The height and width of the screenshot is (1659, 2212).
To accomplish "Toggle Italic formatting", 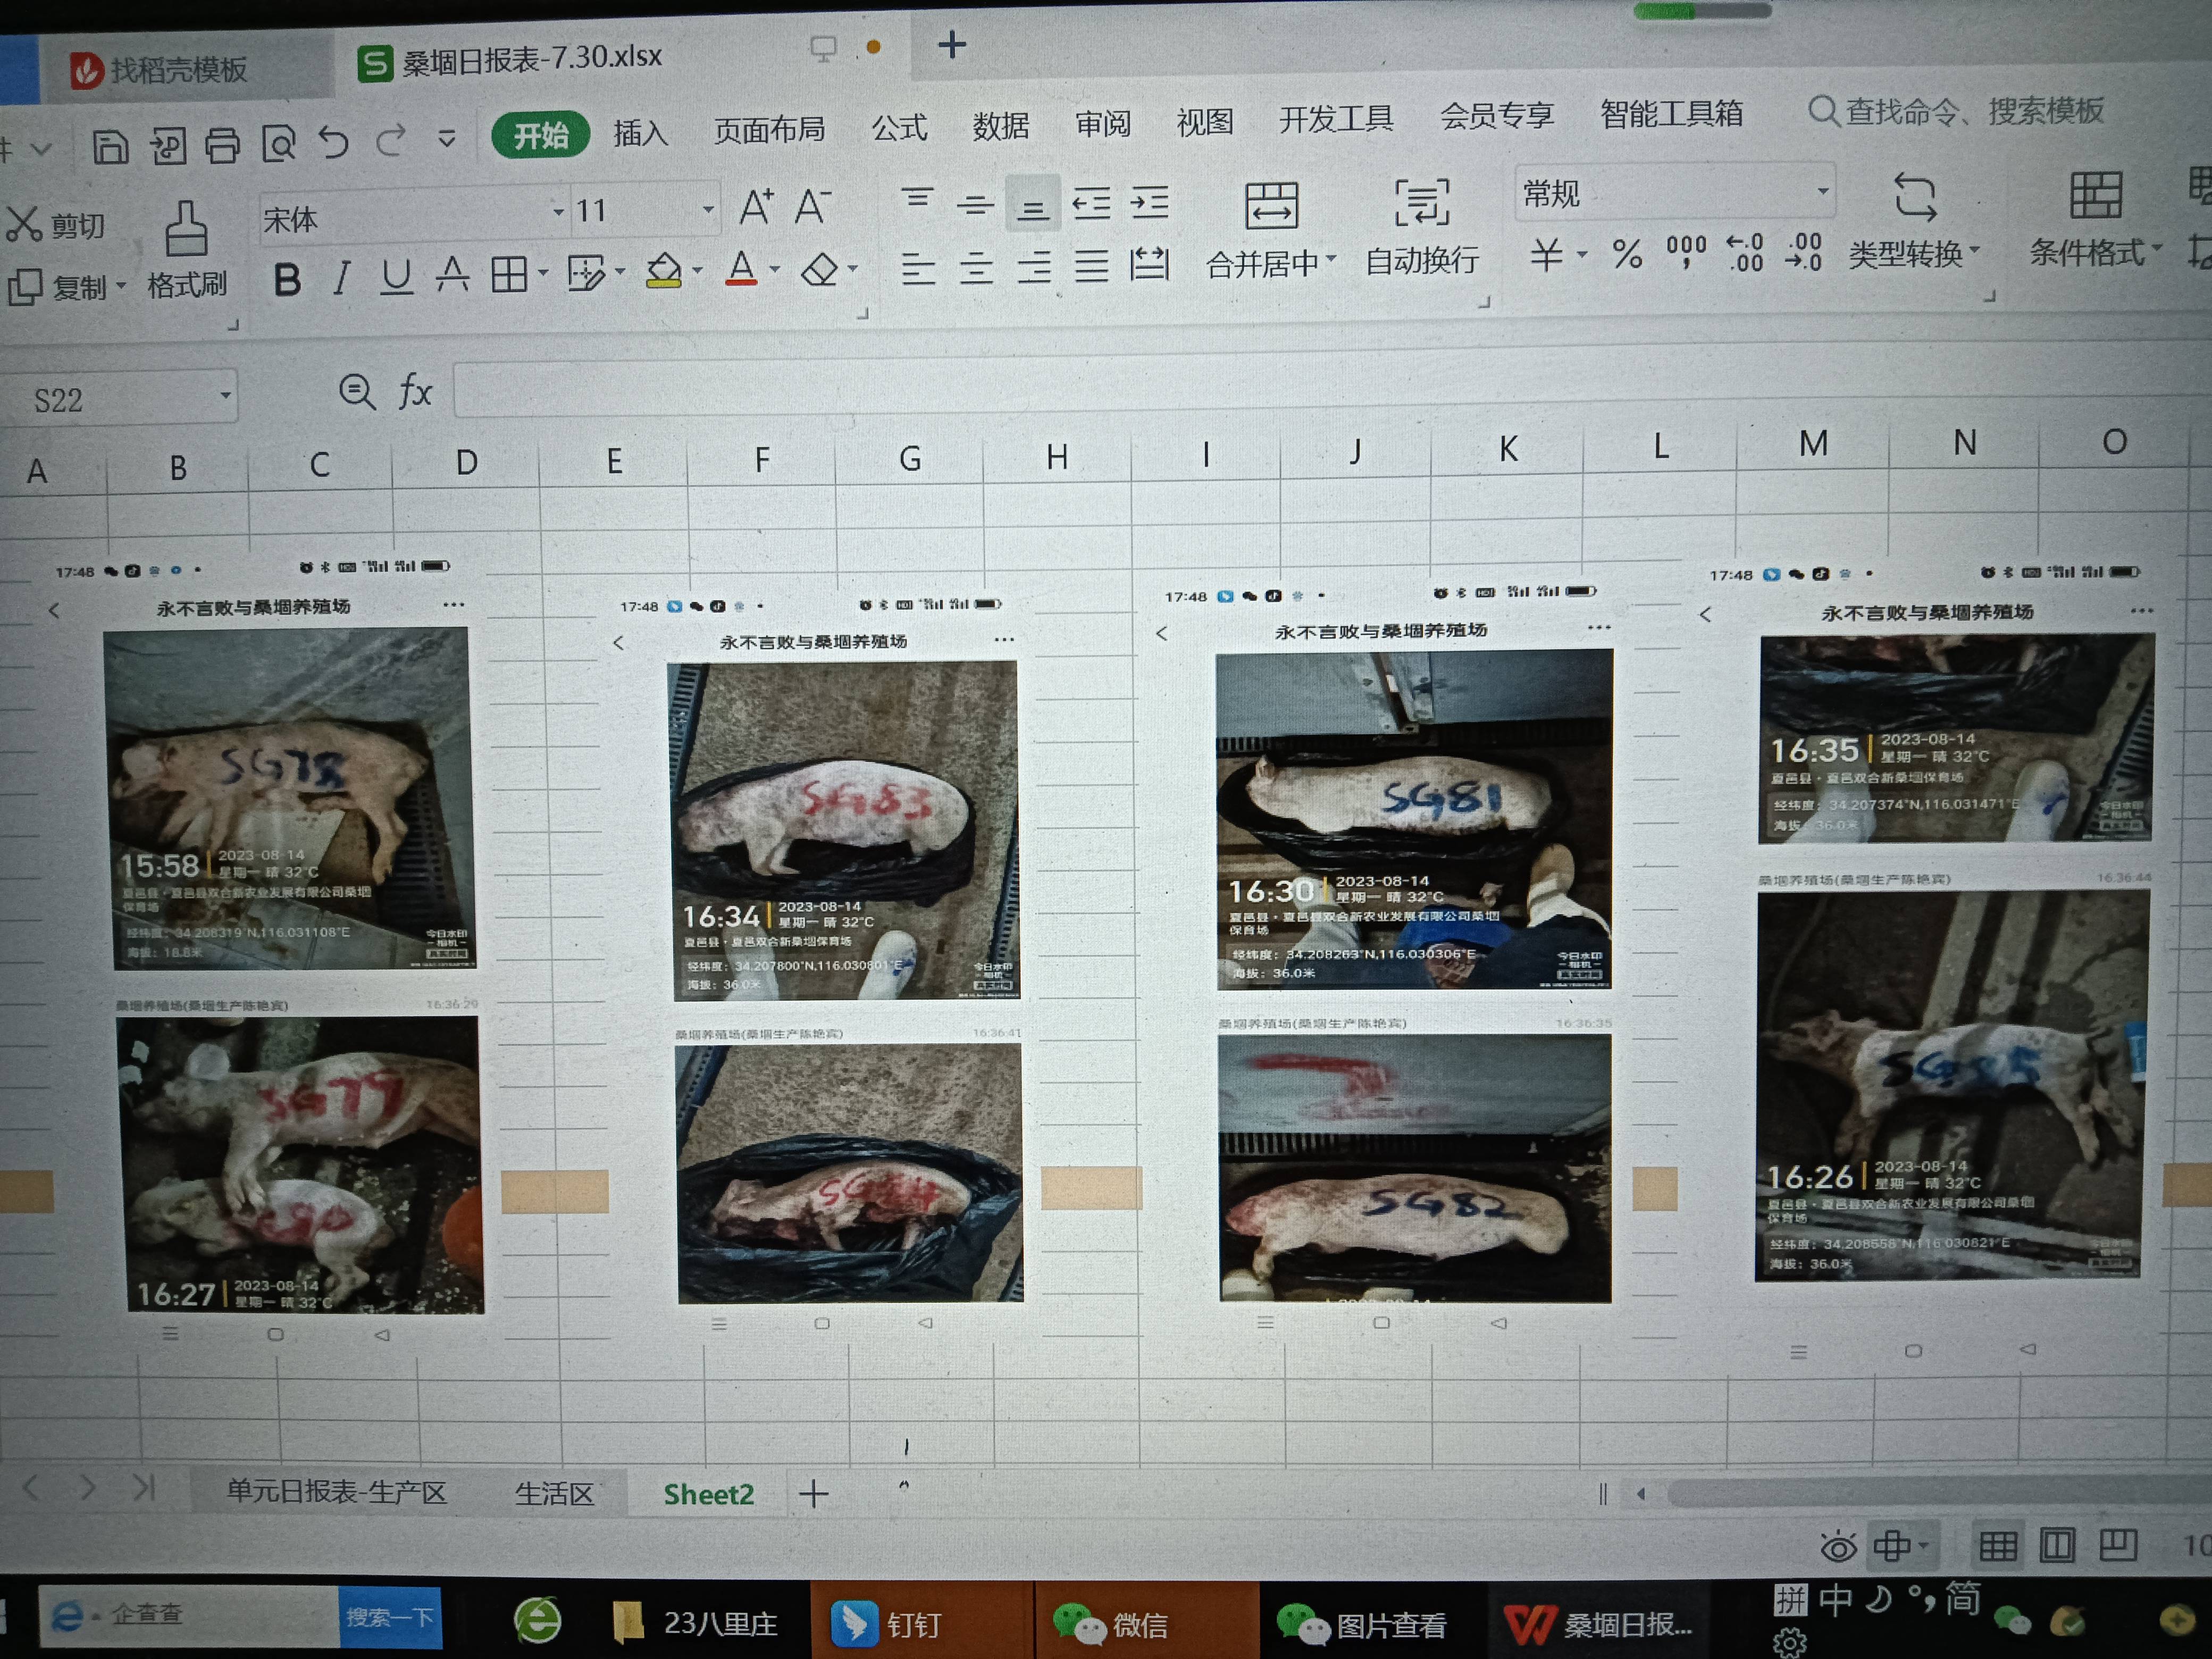I will (x=341, y=278).
